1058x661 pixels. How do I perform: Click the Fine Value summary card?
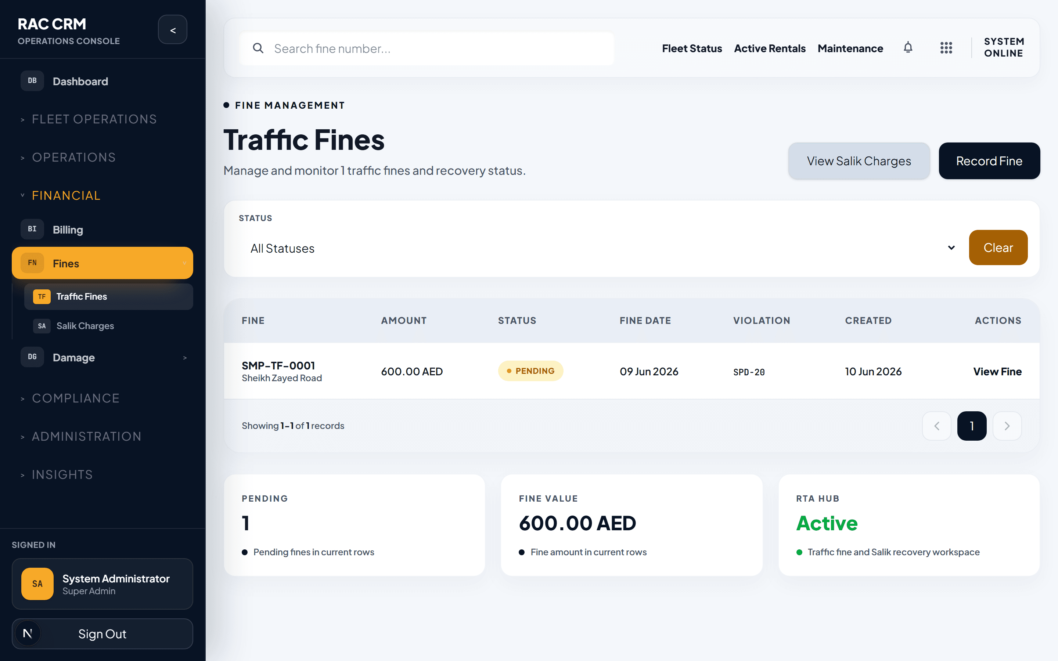pos(632,525)
